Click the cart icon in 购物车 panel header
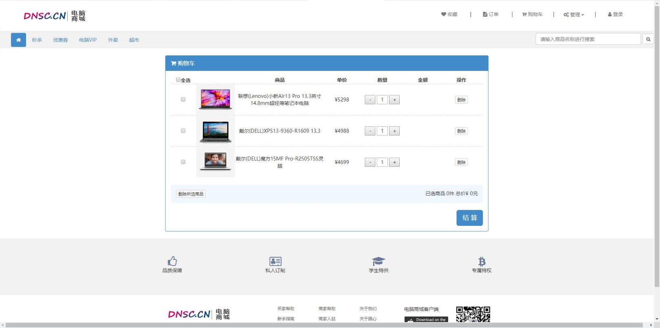This screenshot has height=328, width=660. point(174,64)
